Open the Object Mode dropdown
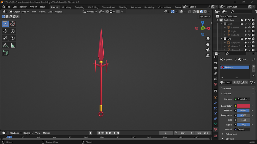 tap(19, 12)
